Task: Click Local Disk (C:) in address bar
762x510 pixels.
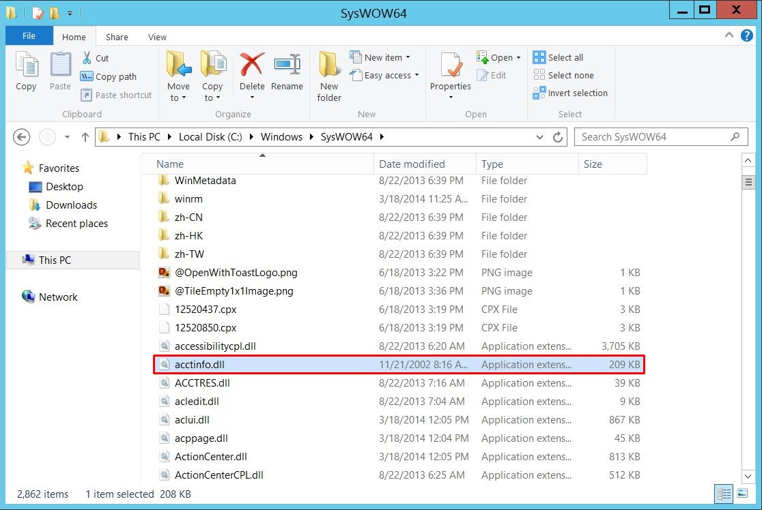Action: 210,137
